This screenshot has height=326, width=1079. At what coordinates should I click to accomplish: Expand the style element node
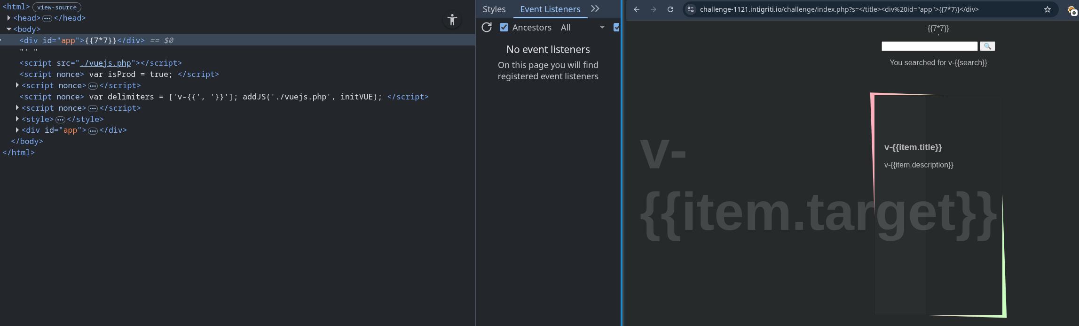[x=17, y=119]
